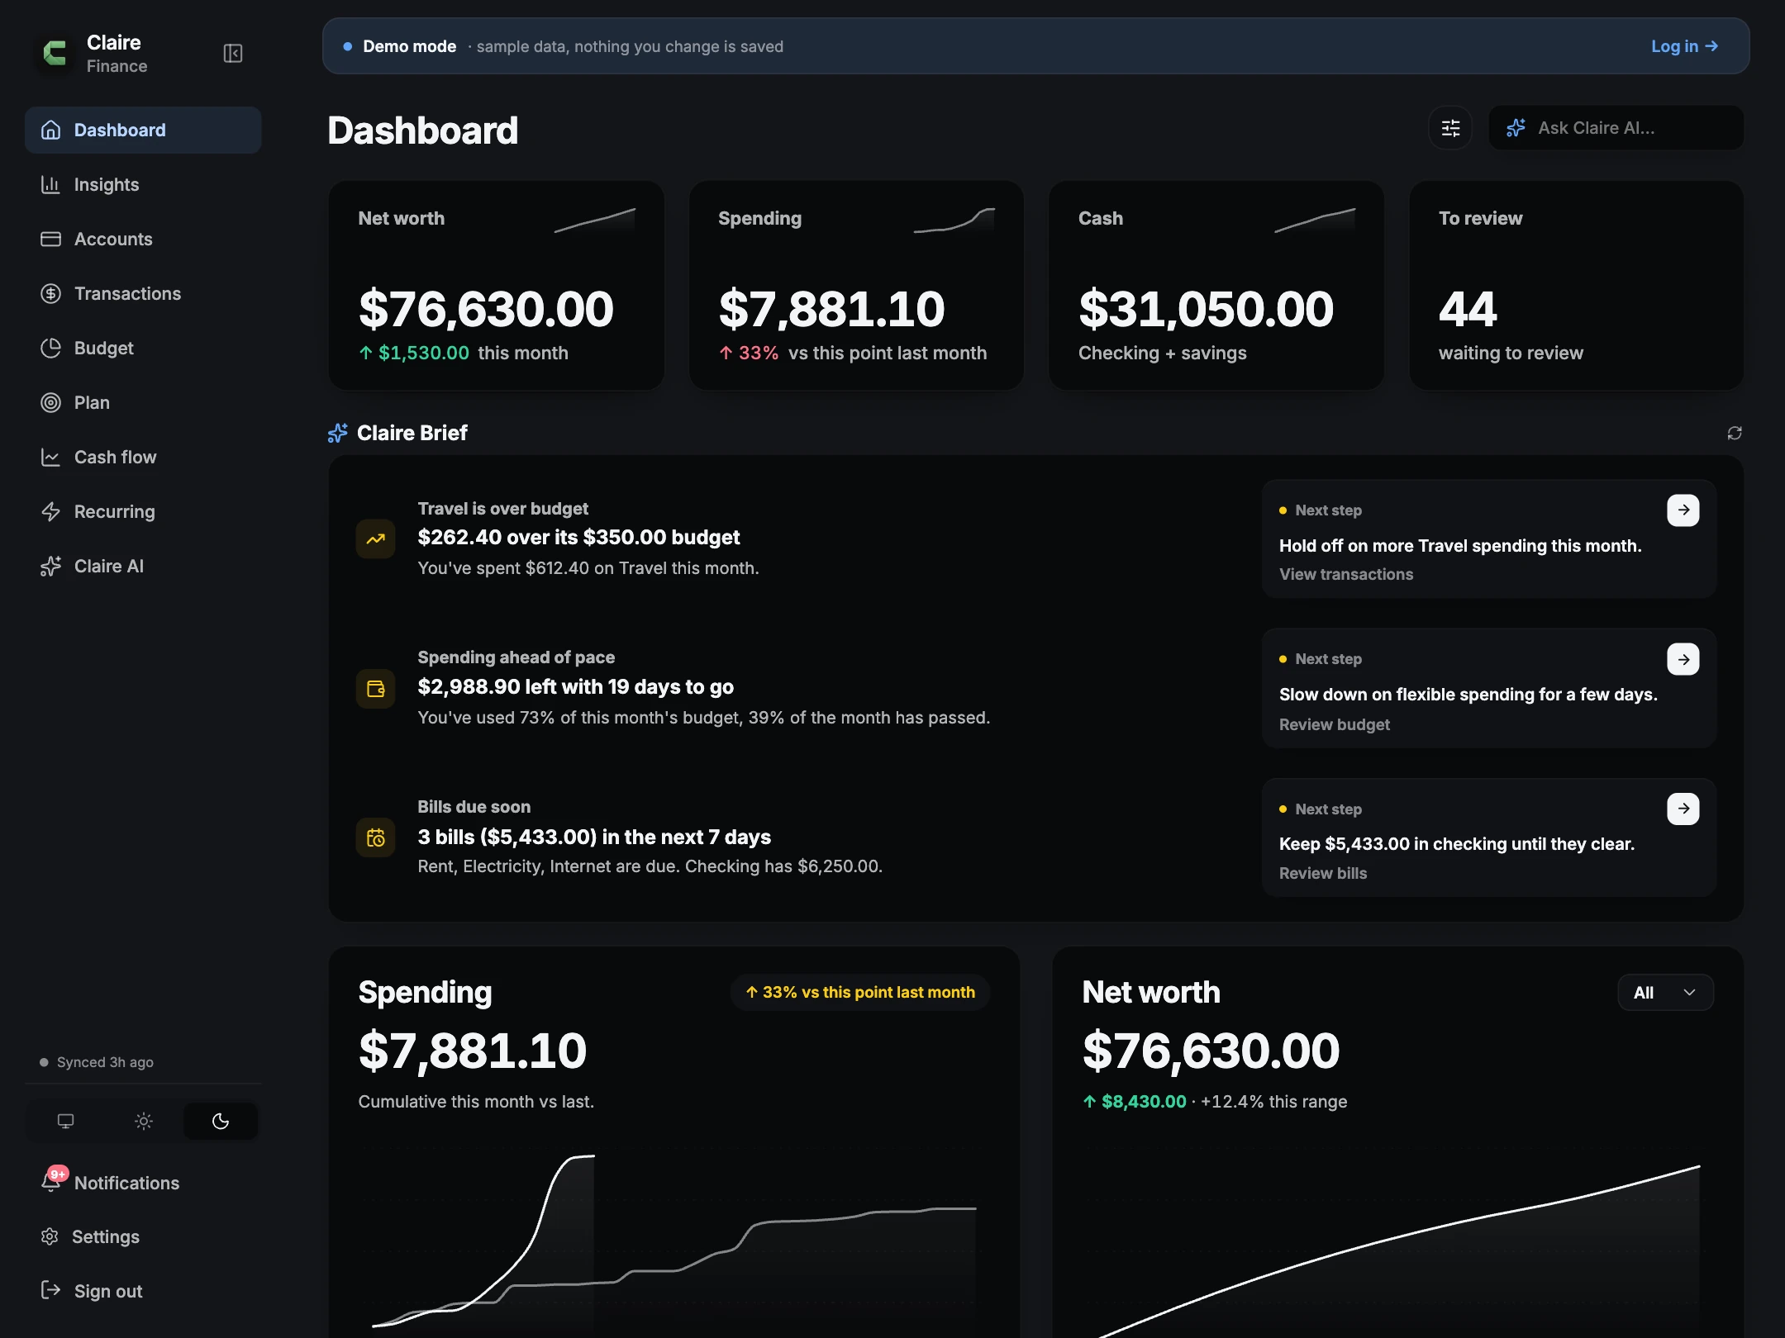This screenshot has height=1338, width=1785.
Task: Click the Recurring lightning bolt icon
Action: [x=50, y=511]
